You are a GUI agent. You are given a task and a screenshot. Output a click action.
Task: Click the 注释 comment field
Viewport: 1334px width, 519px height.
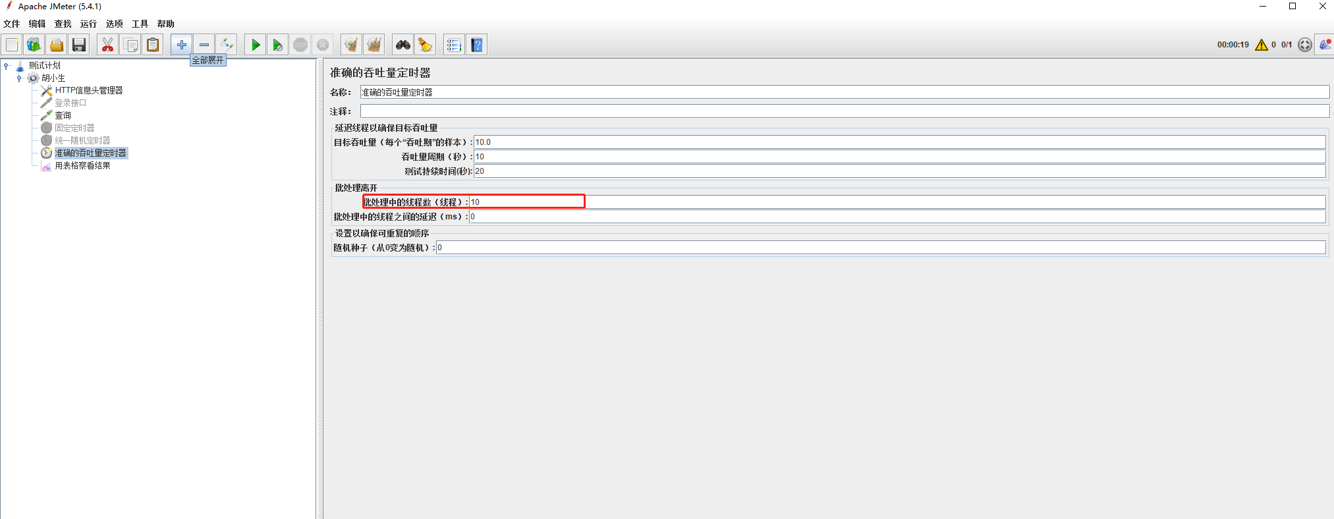pyautogui.click(x=845, y=111)
